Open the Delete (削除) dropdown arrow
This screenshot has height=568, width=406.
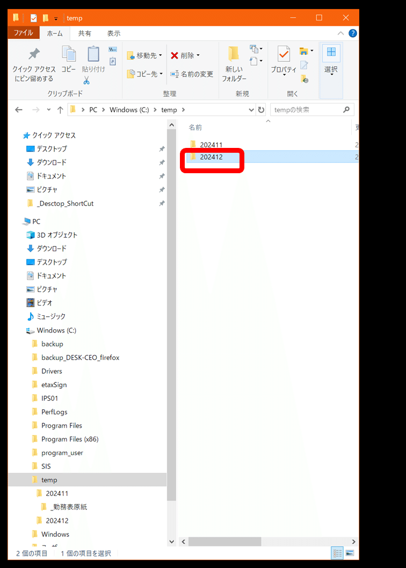tap(198, 55)
